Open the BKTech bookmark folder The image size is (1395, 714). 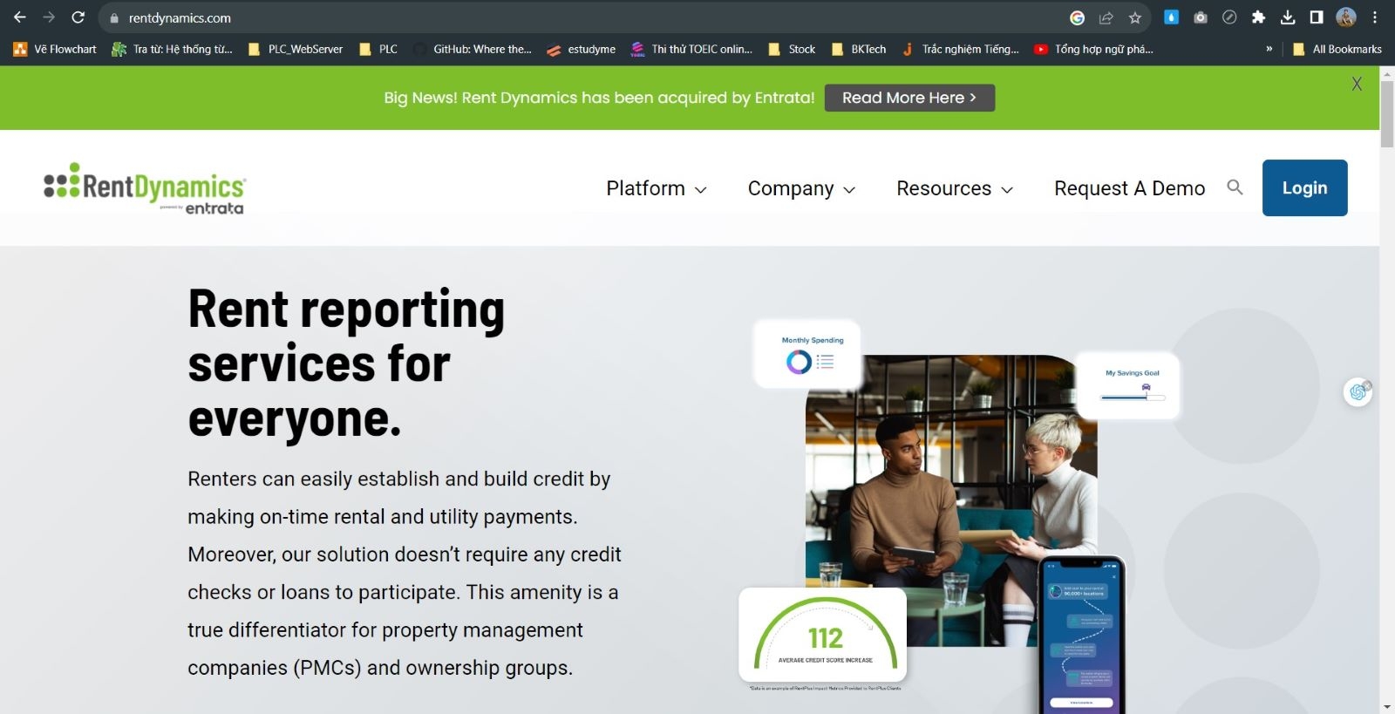(859, 50)
